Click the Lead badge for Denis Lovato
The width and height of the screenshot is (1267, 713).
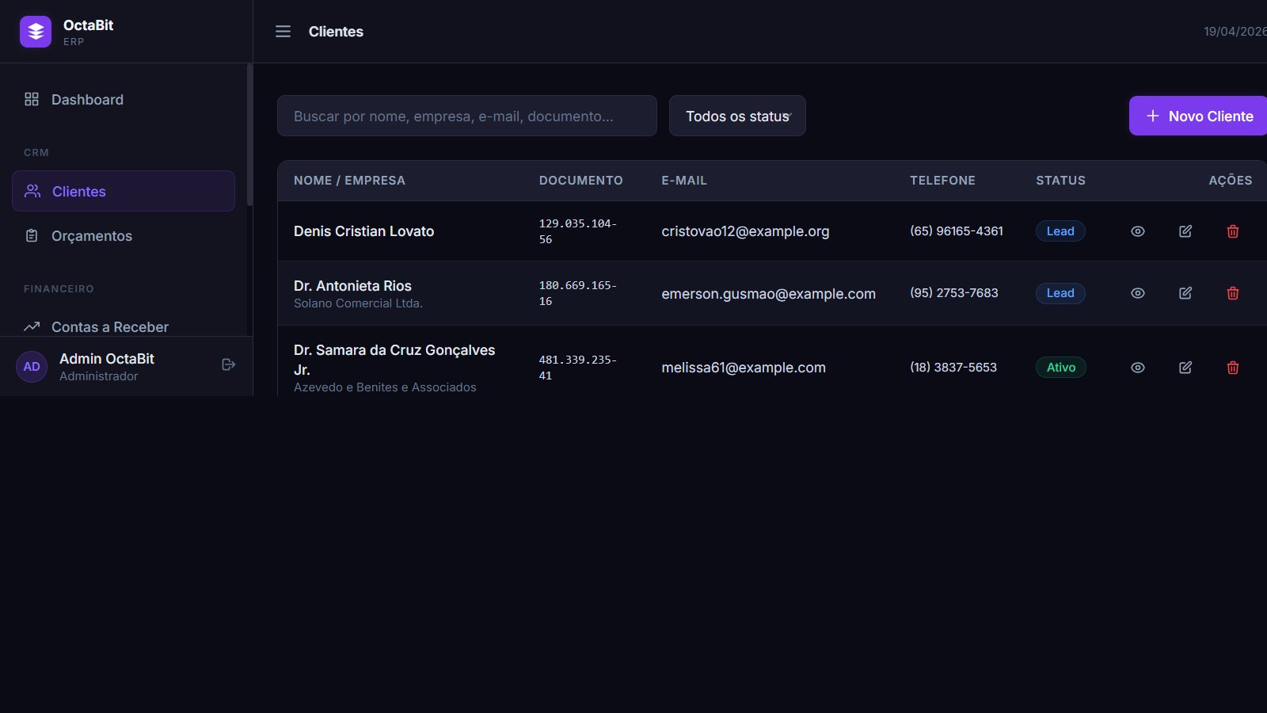point(1060,231)
